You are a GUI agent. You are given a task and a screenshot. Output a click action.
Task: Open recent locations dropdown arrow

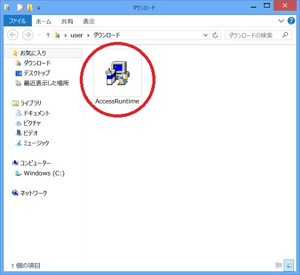tap(39, 35)
